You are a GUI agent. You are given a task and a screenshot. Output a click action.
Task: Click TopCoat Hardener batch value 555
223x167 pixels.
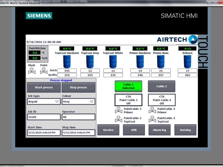click(67, 71)
